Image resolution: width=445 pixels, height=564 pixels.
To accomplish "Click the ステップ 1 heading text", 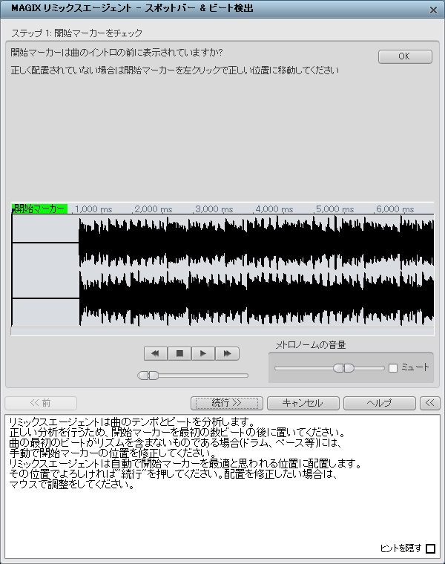I will (x=76, y=33).
